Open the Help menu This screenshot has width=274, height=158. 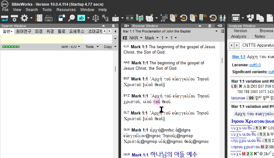(x=103, y=10)
